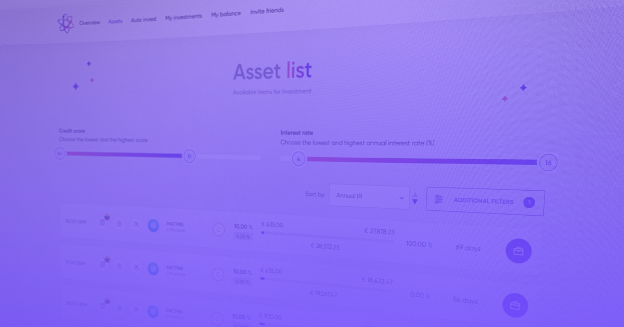Click the 10.00 % rate in the 56 days row

coord(242,272)
